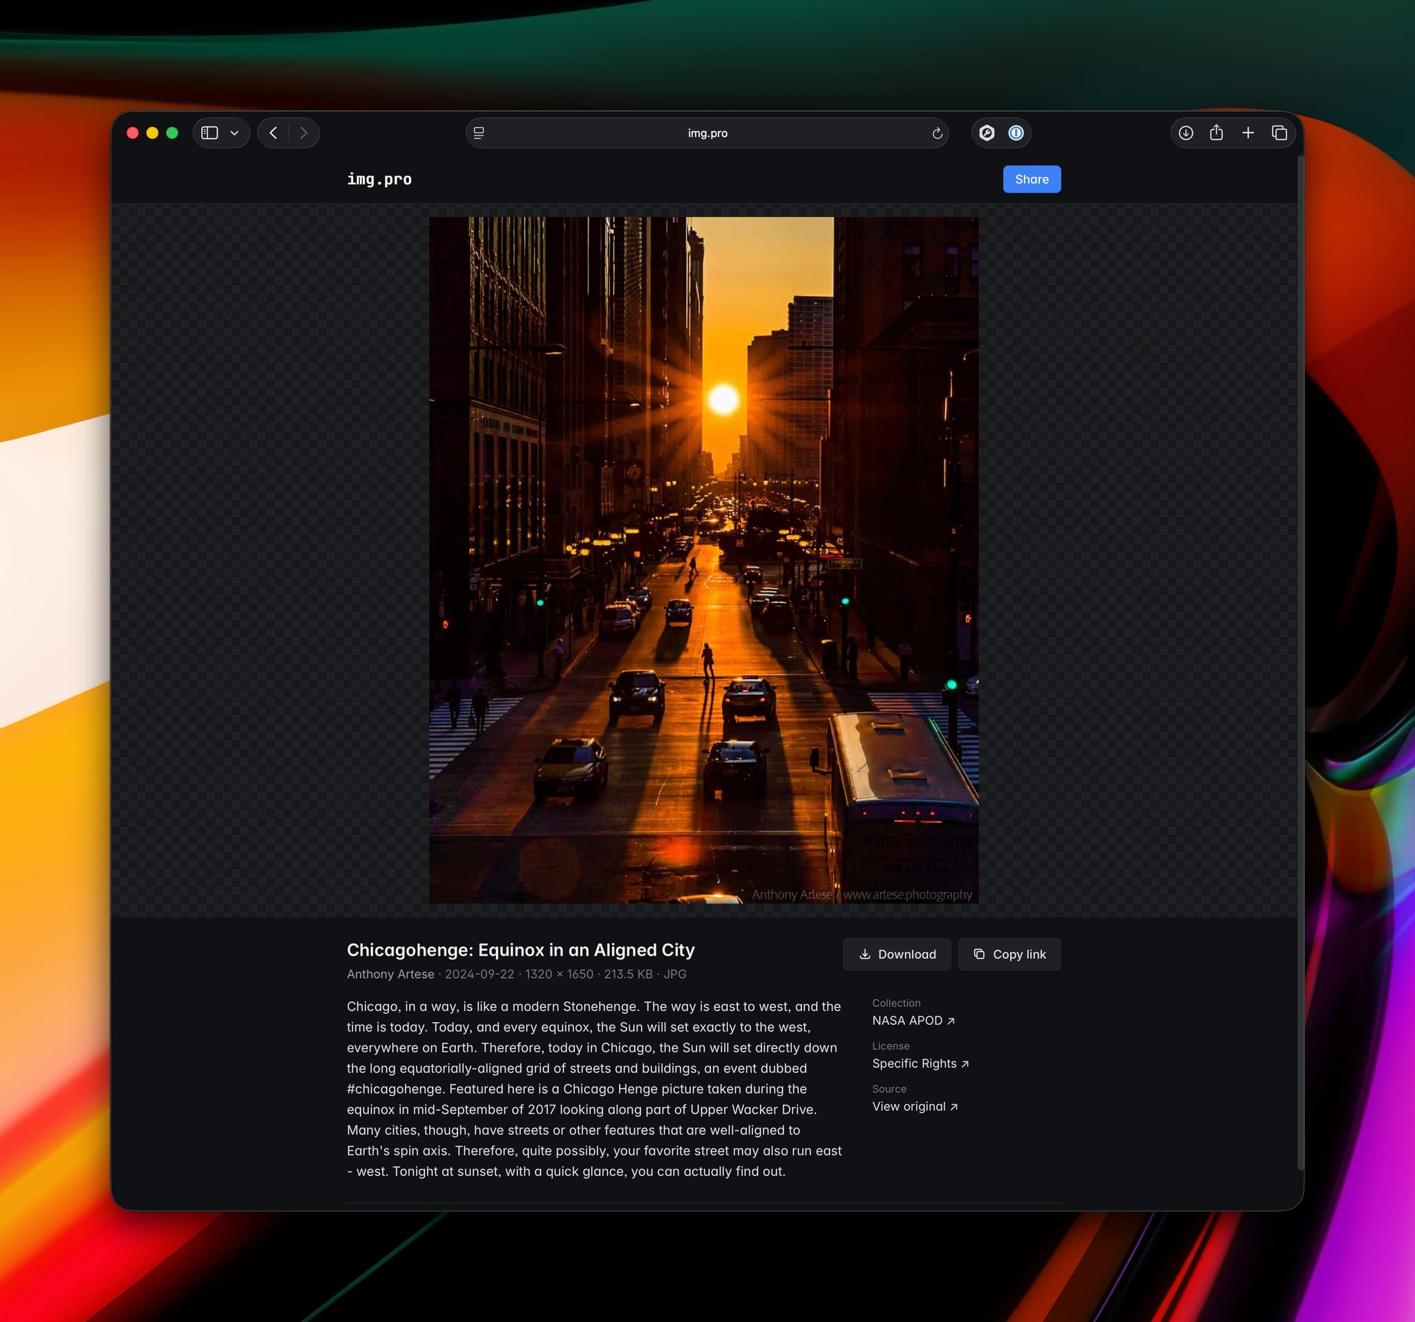Toggle the Safari sidebar icon

point(209,133)
